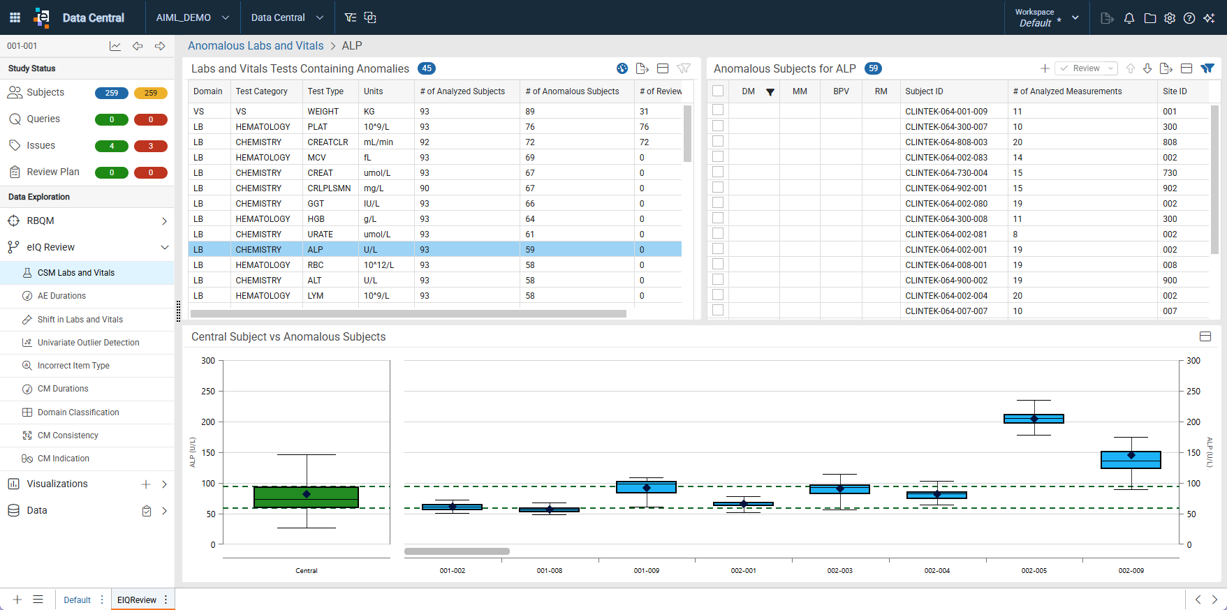The width and height of the screenshot is (1227, 610).
Task: Click the chart horizontal scrollbar thumb
Action: point(457,551)
